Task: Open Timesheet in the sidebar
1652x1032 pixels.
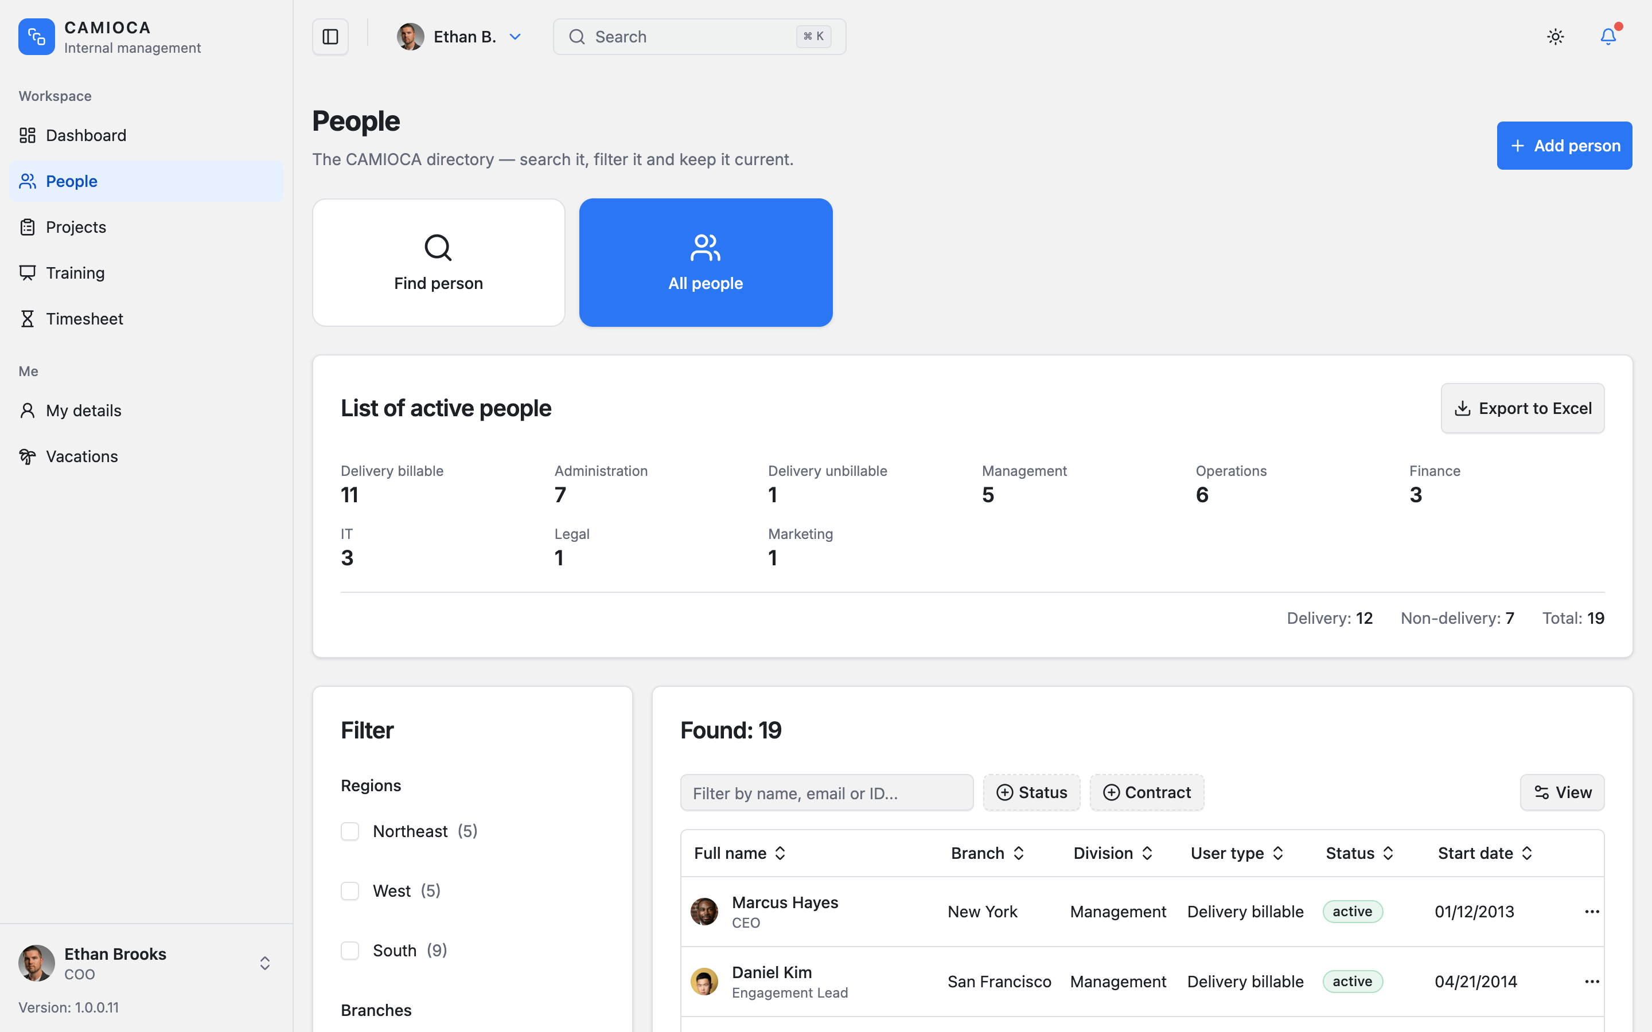Action: coord(146,319)
